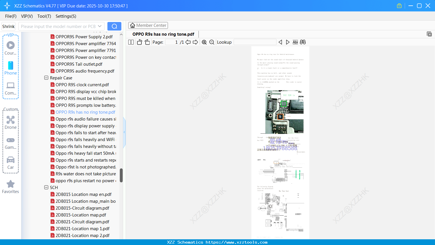The height and width of the screenshot is (245, 435).
Task: Find previous lookup result triangle
Action: coord(280,42)
